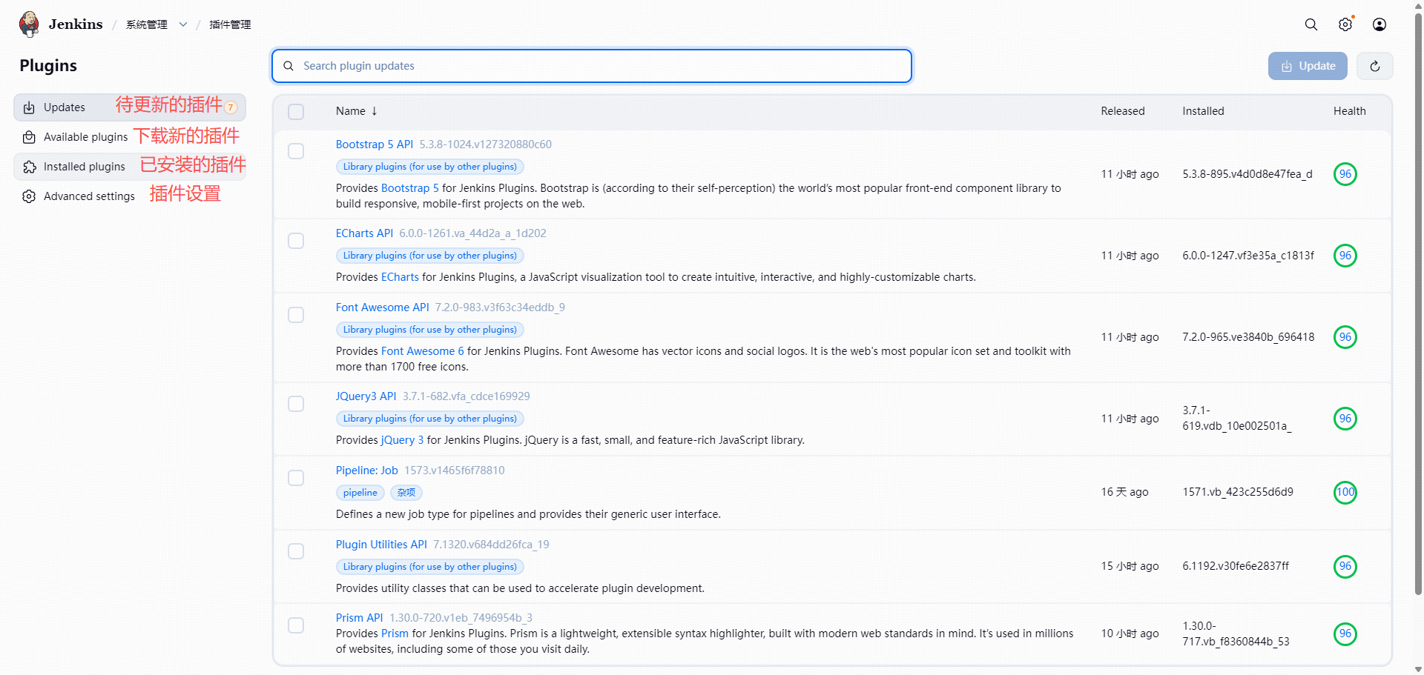Click the updates count badge 7
The image size is (1424, 675).
click(x=231, y=107)
